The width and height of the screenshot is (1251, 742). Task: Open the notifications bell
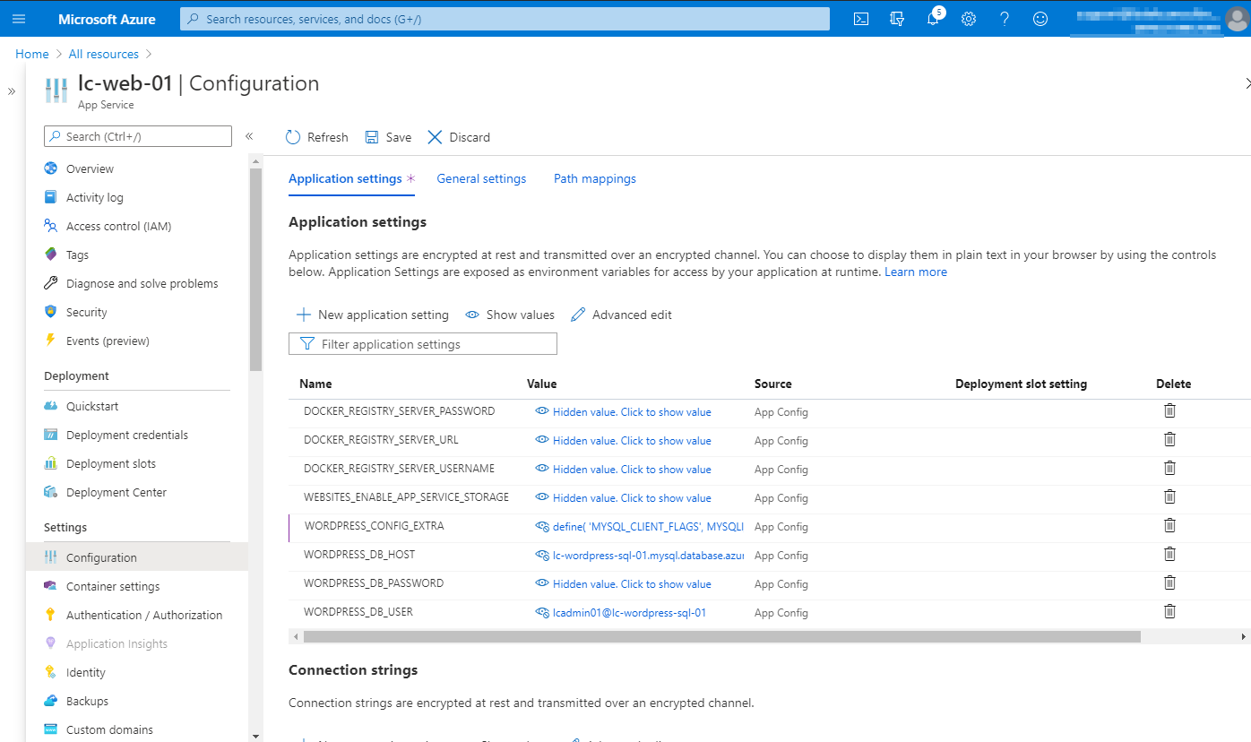point(933,18)
